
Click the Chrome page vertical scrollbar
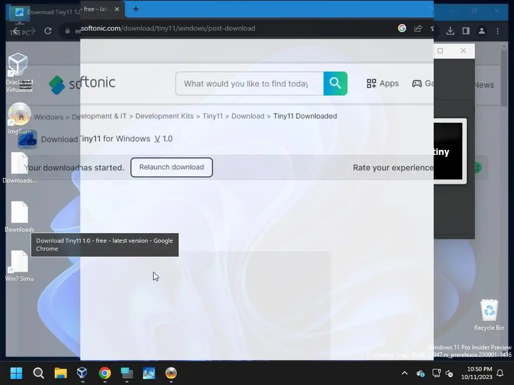(x=504, y=77)
